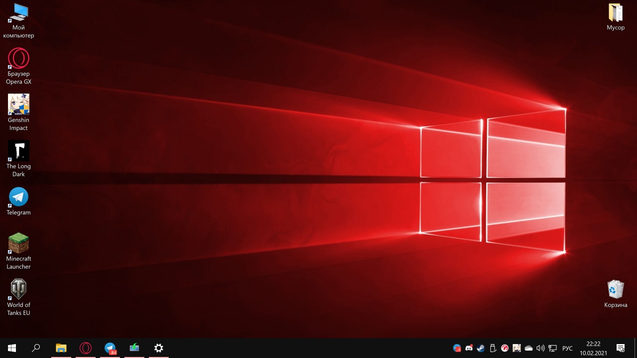Open the volume speaker control
Viewport: 637px width, 358px height.
click(540, 348)
